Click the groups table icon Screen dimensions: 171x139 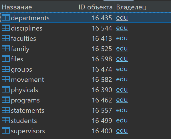click(x=6, y=69)
